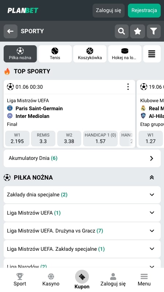The image size is (164, 292).
Task: Go to Kasyno in bottom bar
Action: (x=51, y=280)
